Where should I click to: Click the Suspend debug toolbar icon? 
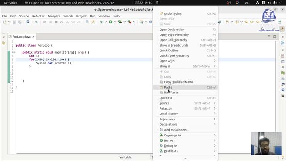(x=50, y=22)
